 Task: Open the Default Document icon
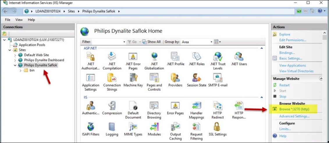[x=133, y=106]
